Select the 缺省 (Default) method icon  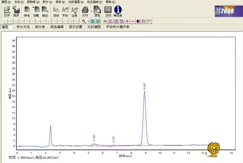tap(27, 11)
